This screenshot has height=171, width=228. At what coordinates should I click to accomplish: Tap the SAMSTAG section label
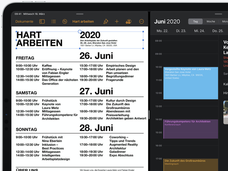(x=26, y=93)
